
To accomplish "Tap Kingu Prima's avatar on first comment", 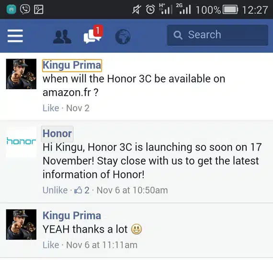I will click(21, 74).
